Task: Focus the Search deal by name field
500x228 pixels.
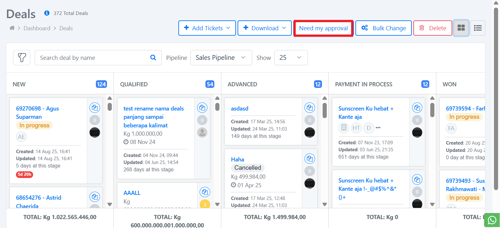Action: pos(92,58)
